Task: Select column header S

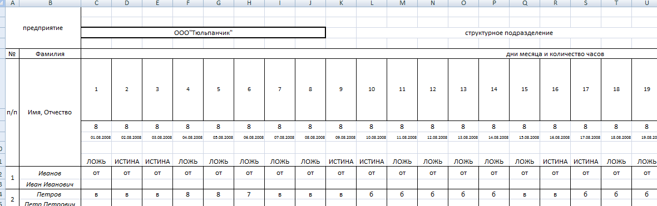Action: 585,3
